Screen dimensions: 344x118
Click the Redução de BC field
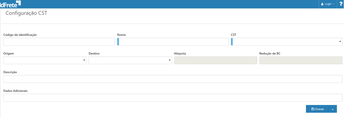click(x=301, y=60)
